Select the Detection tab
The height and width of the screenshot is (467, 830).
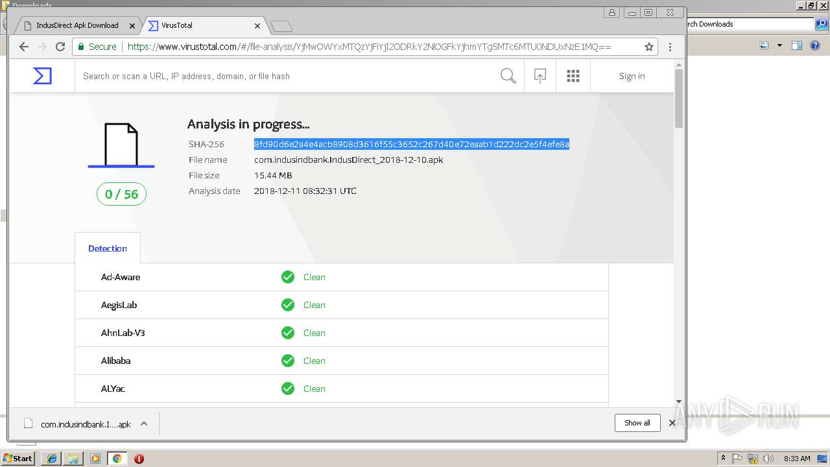coord(108,248)
